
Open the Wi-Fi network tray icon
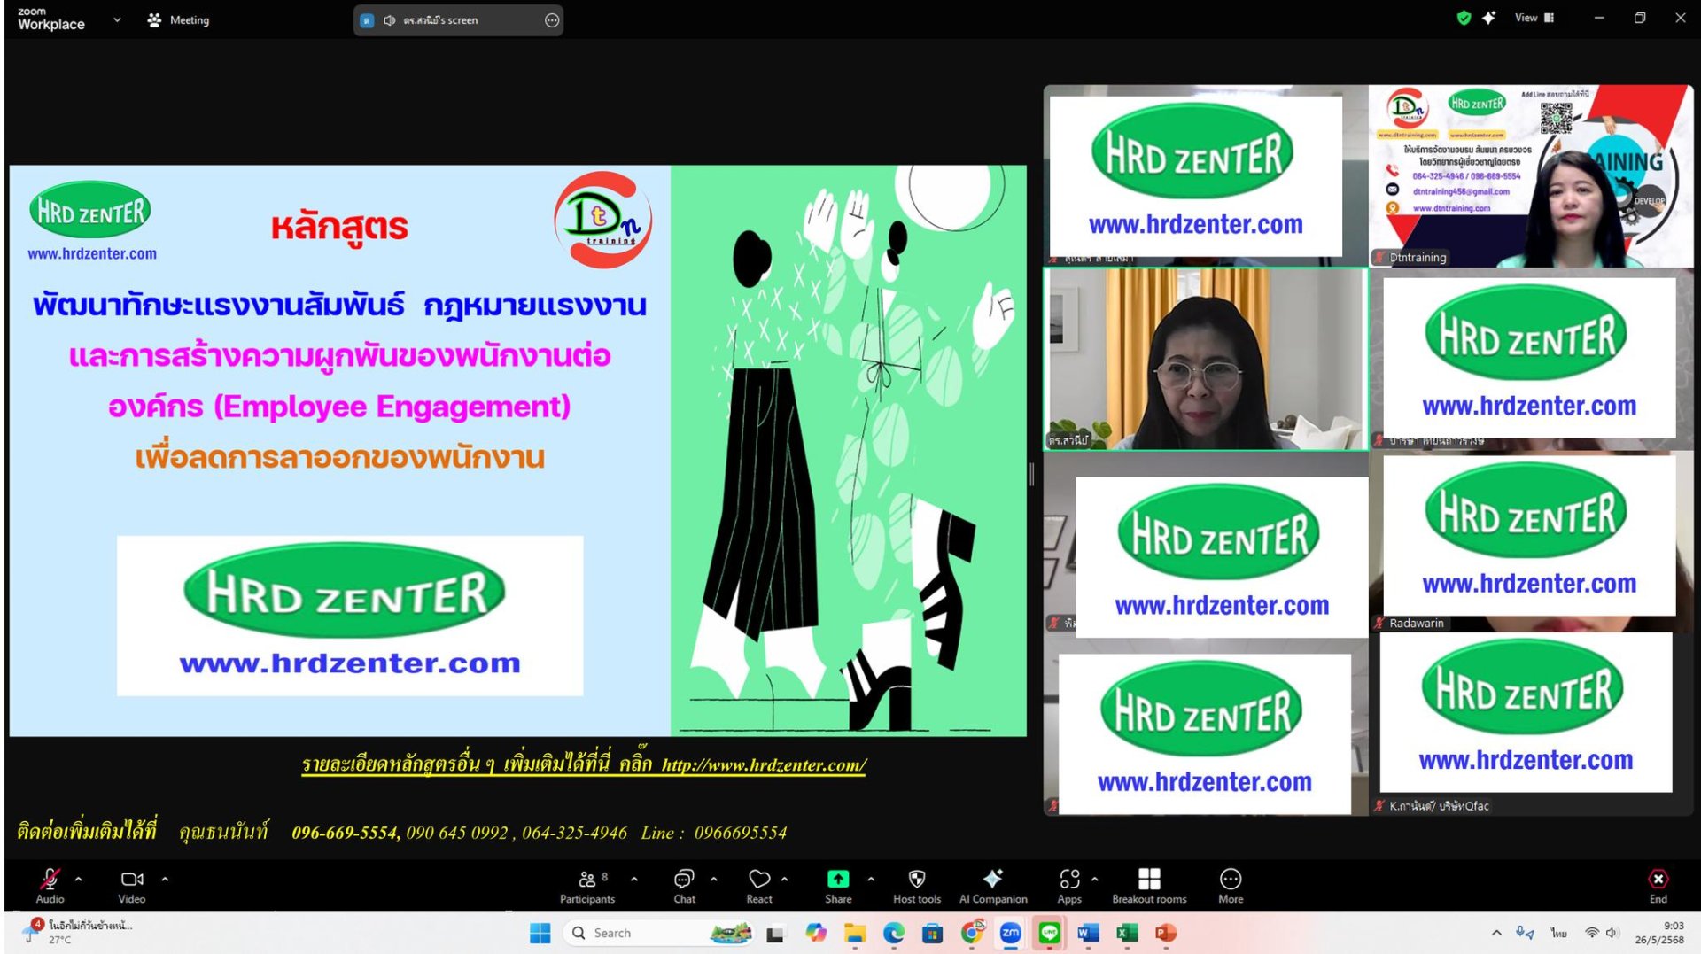tap(1591, 933)
